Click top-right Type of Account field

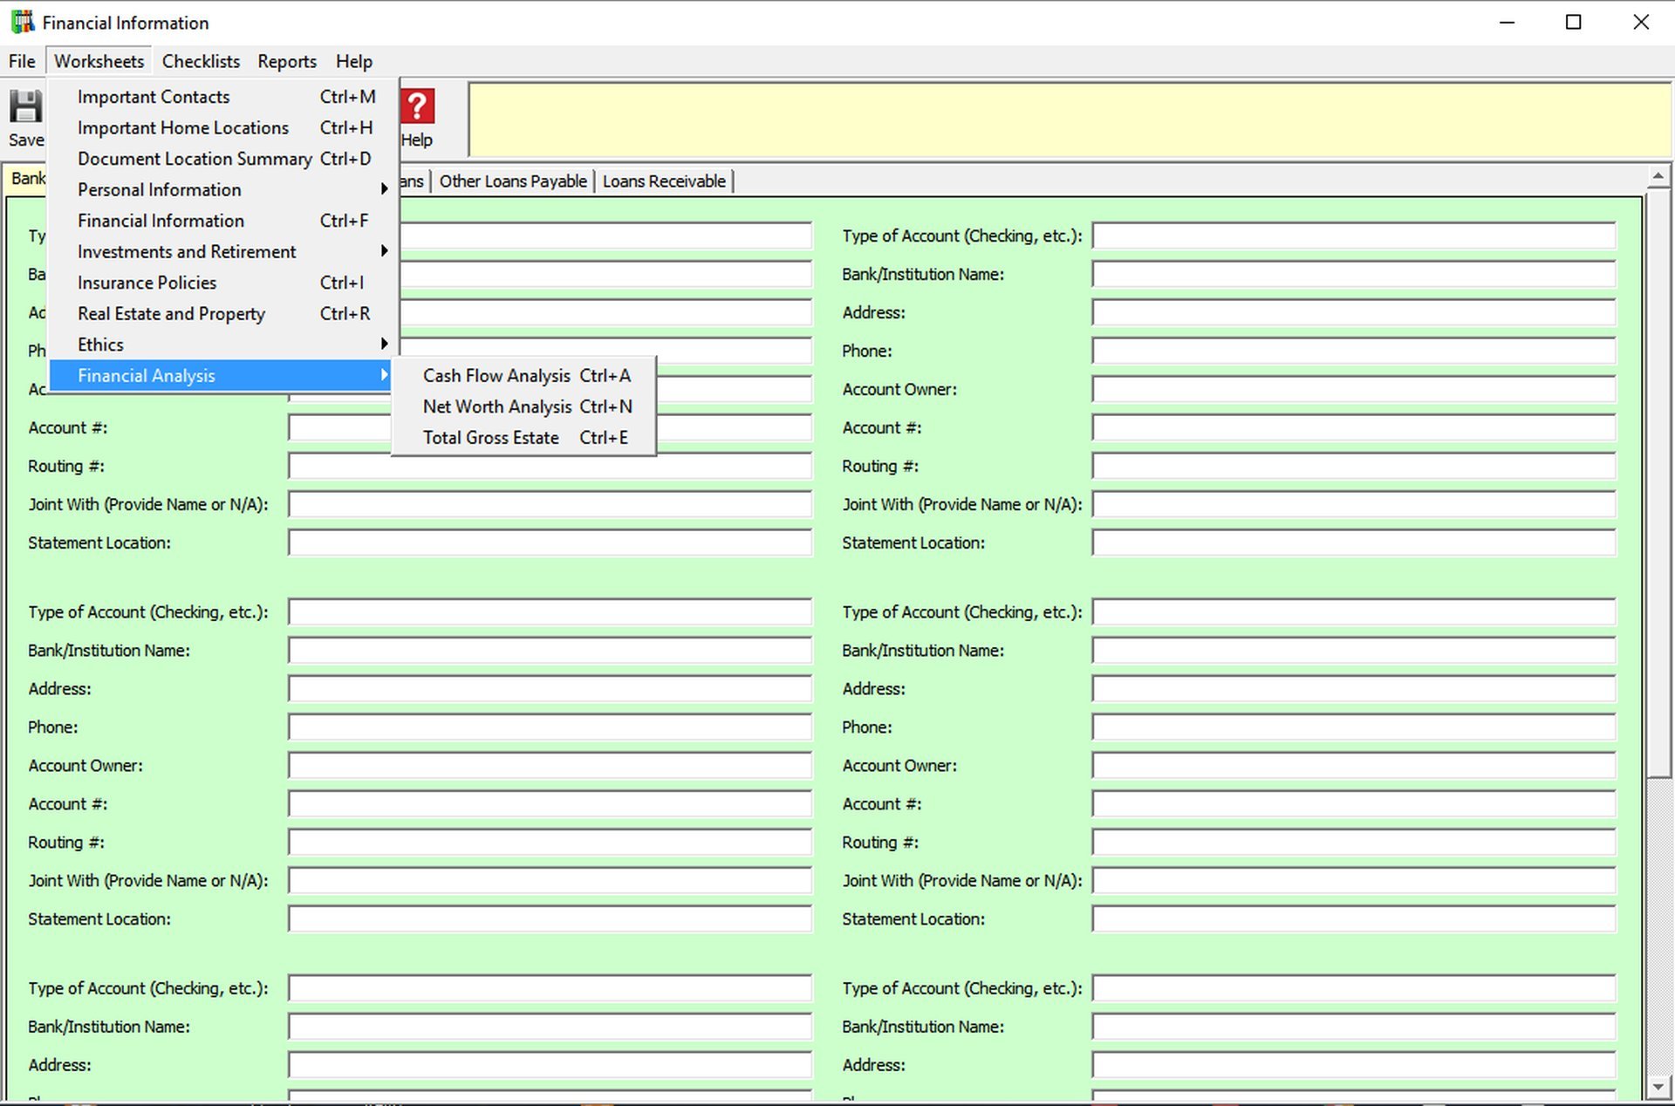pos(1354,236)
